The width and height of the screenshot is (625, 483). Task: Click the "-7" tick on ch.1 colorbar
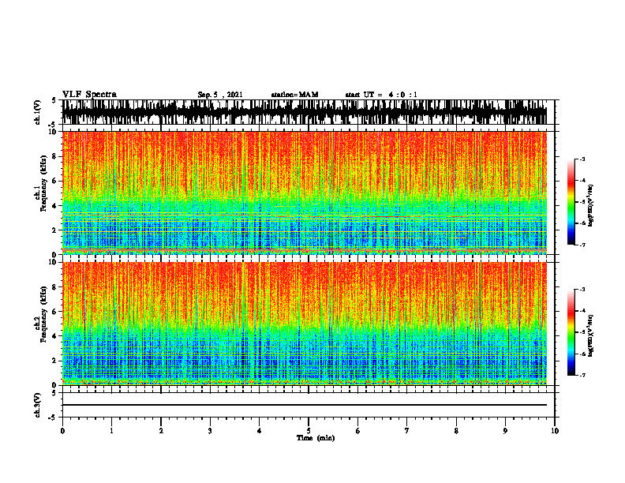582,245
